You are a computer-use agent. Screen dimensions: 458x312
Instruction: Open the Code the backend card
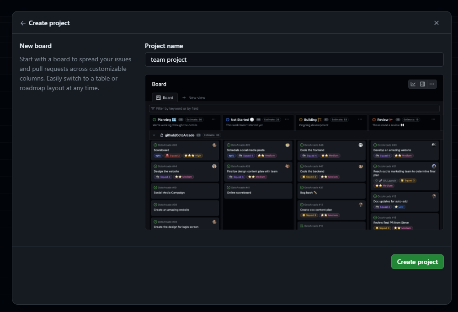(x=331, y=172)
